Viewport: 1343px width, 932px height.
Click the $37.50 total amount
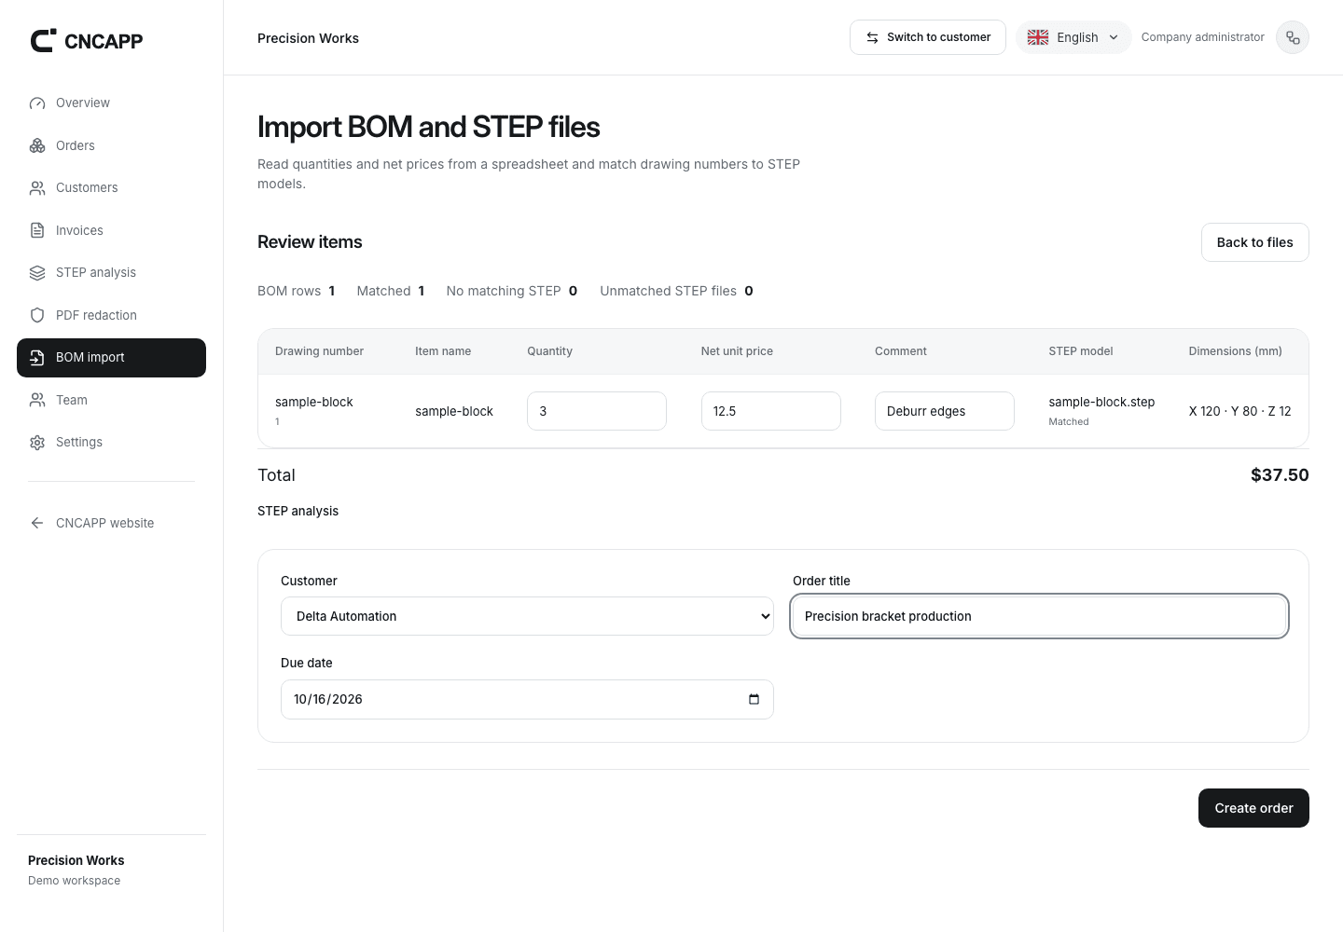[1280, 475]
